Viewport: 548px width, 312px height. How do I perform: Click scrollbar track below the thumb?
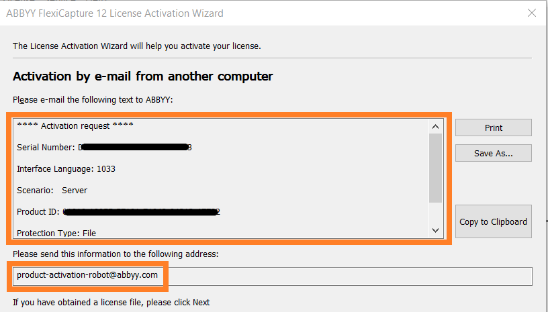click(x=435, y=213)
